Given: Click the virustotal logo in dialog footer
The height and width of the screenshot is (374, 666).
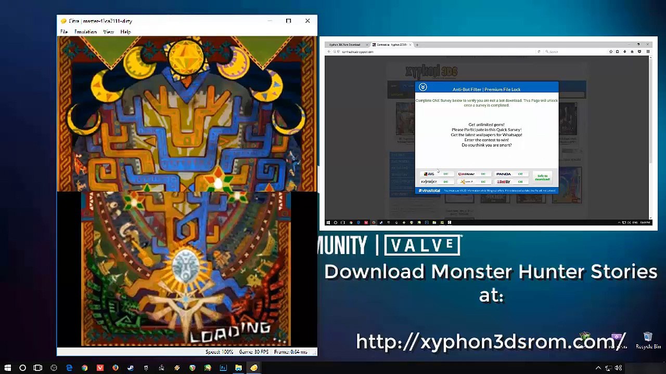Looking at the screenshot, I should click(430, 191).
